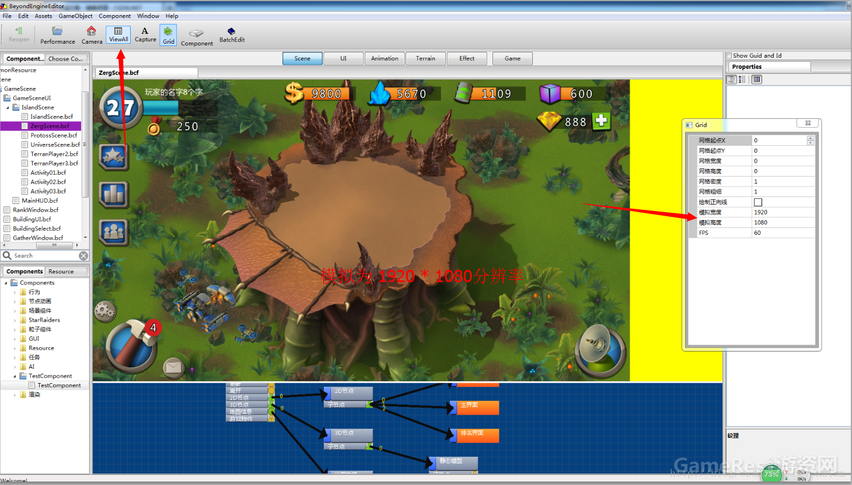Select MainHUD.bcf in tree
The width and height of the screenshot is (852, 485).
point(40,201)
